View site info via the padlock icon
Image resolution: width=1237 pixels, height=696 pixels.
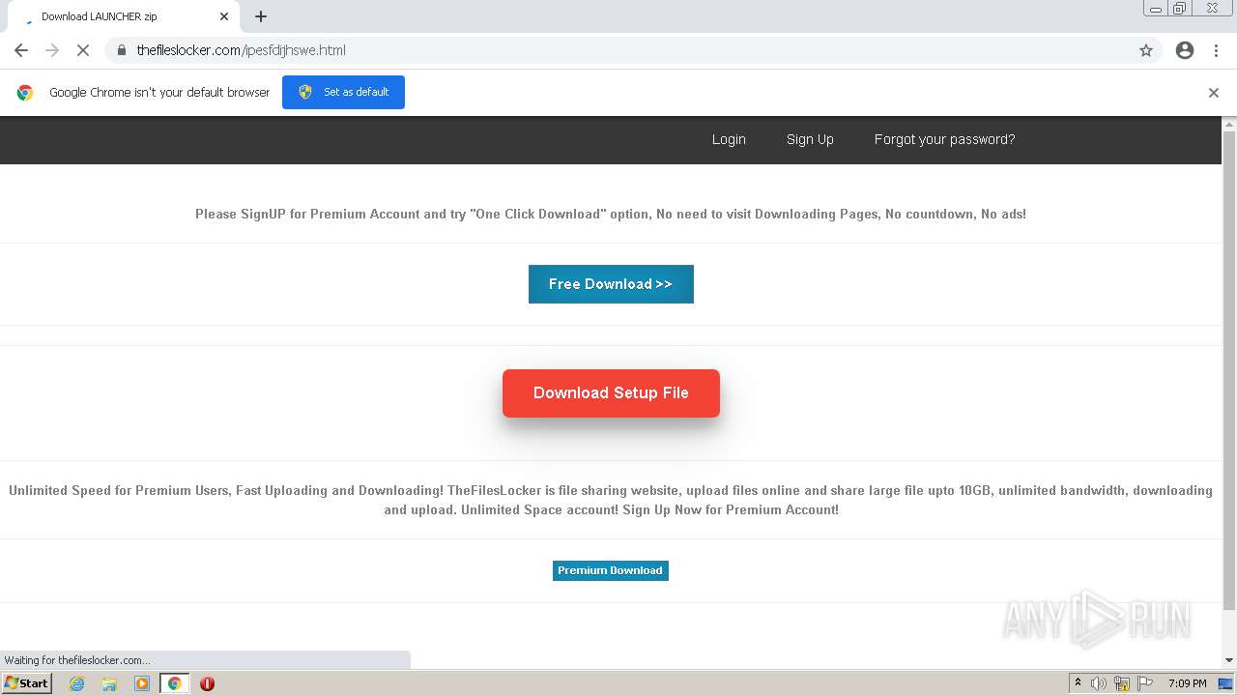[121, 50]
